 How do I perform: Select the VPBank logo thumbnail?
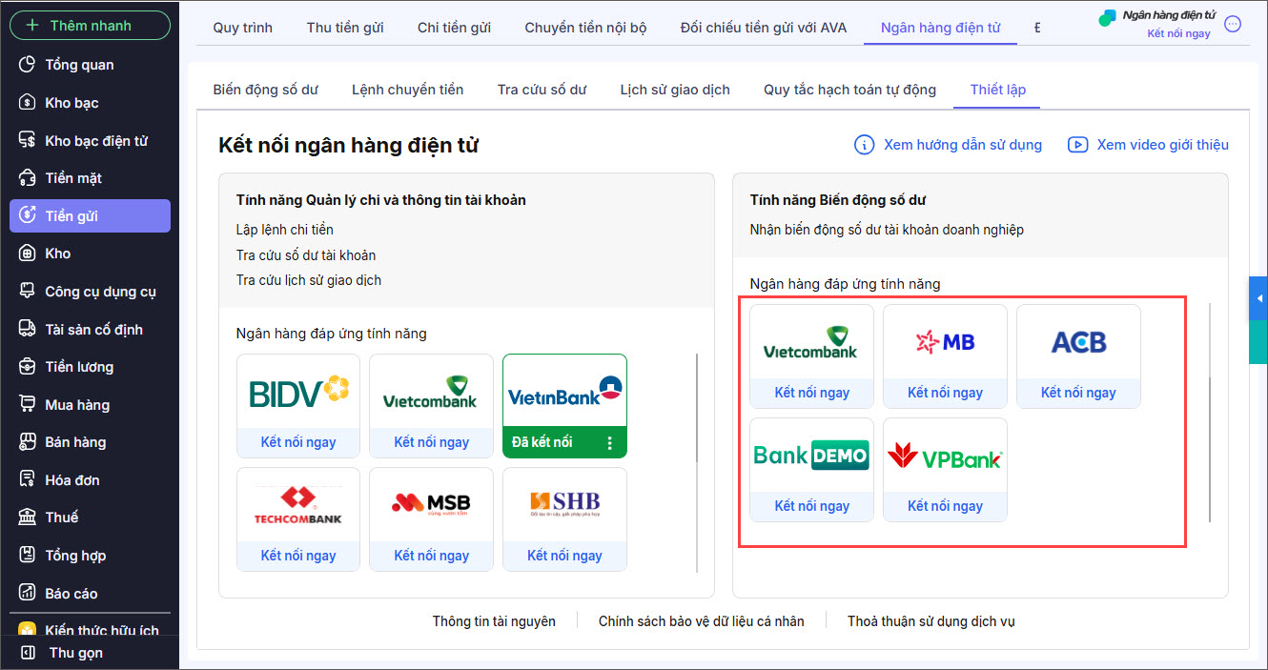point(945,457)
